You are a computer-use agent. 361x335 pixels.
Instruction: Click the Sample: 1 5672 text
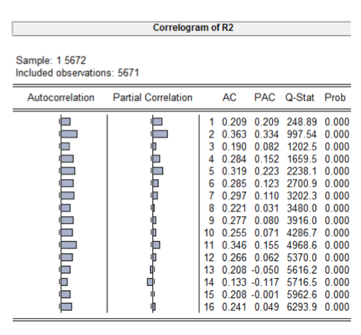(51, 61)
